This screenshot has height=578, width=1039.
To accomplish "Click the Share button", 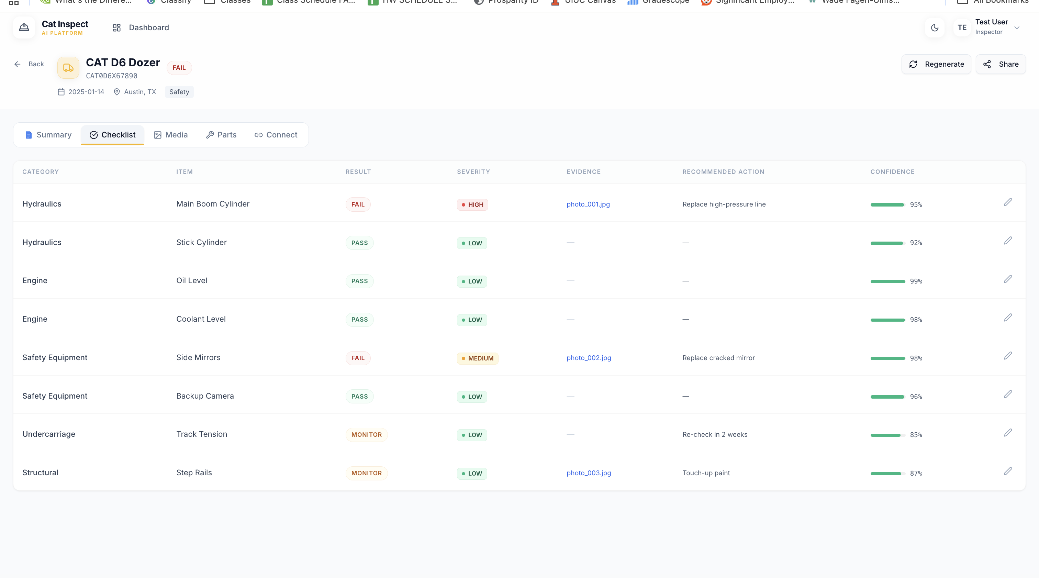I will coord(1001,64).
